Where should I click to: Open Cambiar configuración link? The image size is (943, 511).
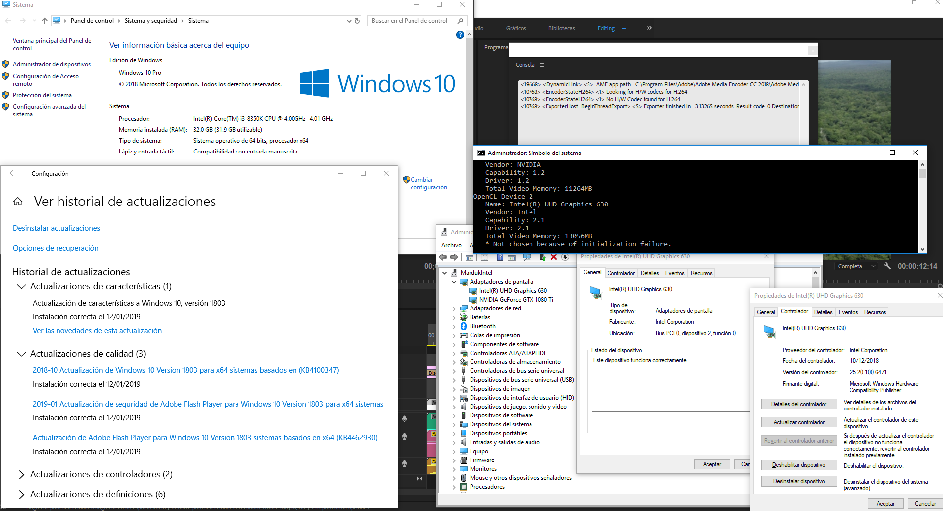[428, 183]
